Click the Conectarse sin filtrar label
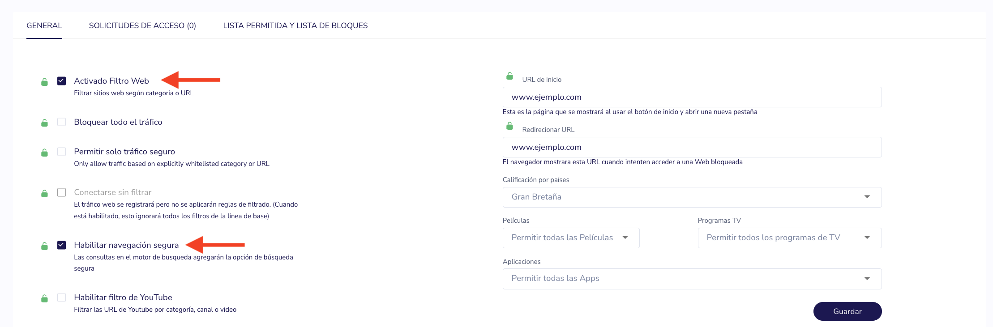 pyautogui.click(x=113, y=192)
